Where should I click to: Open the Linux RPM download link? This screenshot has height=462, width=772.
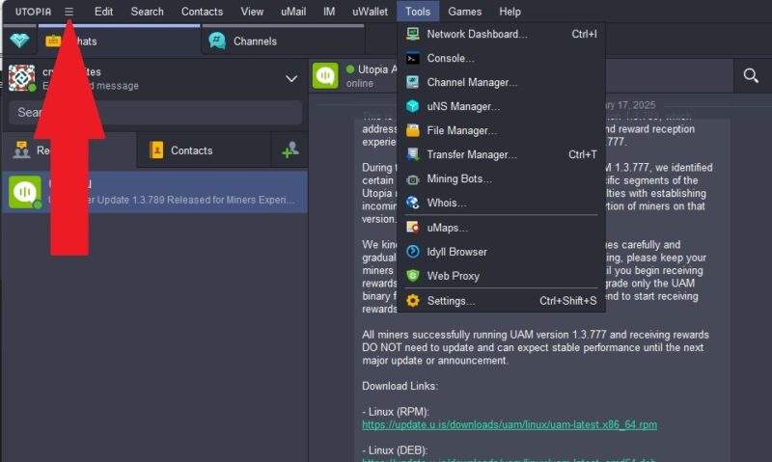510,424
